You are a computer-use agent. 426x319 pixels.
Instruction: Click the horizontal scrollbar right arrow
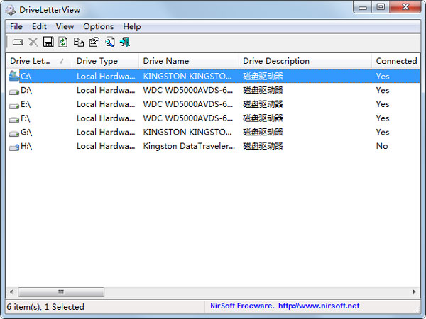point(414,292)
